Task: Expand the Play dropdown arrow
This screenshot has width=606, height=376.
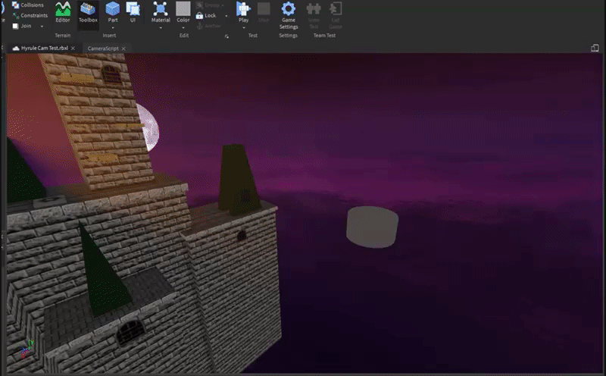Action: (243, 28)
